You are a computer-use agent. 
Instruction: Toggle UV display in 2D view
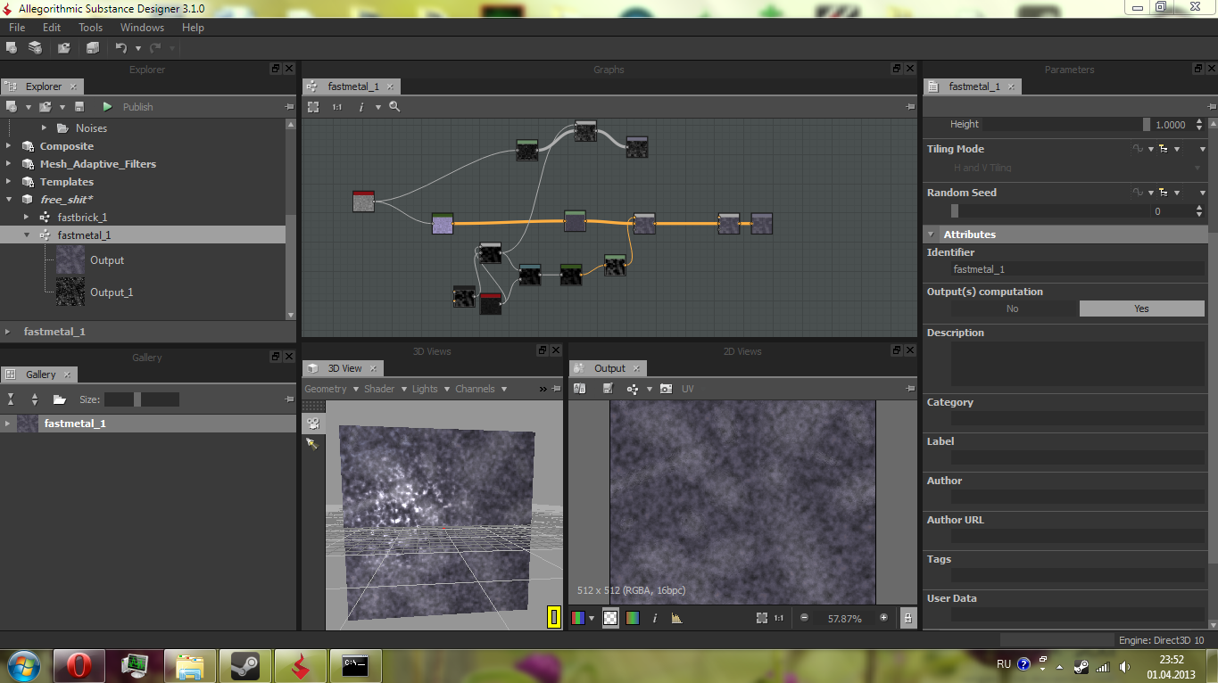tap(688, 389)
